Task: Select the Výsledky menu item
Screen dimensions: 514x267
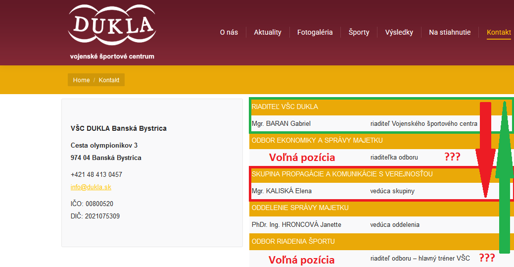Action: coord(399,32)
